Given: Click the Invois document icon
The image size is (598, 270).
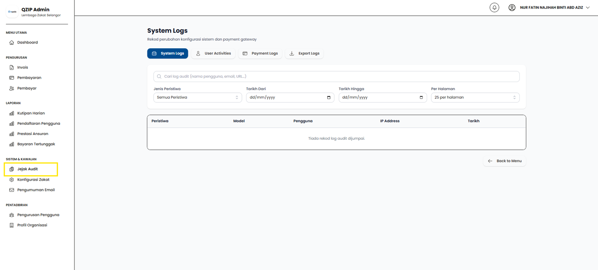Looking at the screenshot, I should [12, 67].
